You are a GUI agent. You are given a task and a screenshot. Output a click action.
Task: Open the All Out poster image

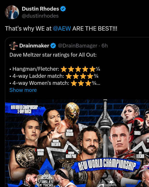coord(77,143)
